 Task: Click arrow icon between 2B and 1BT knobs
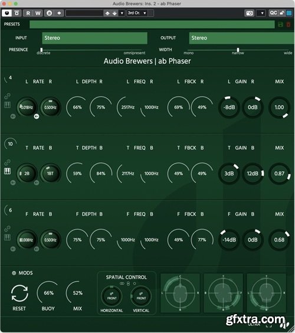pyautogui.click(x=37, y=182)
